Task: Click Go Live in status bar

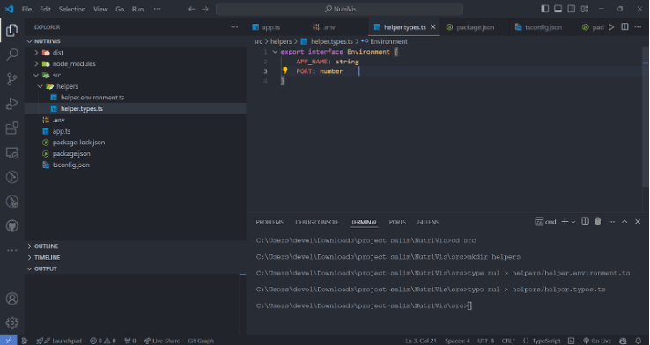Action: pyautogui.click(x=597, y=341)
